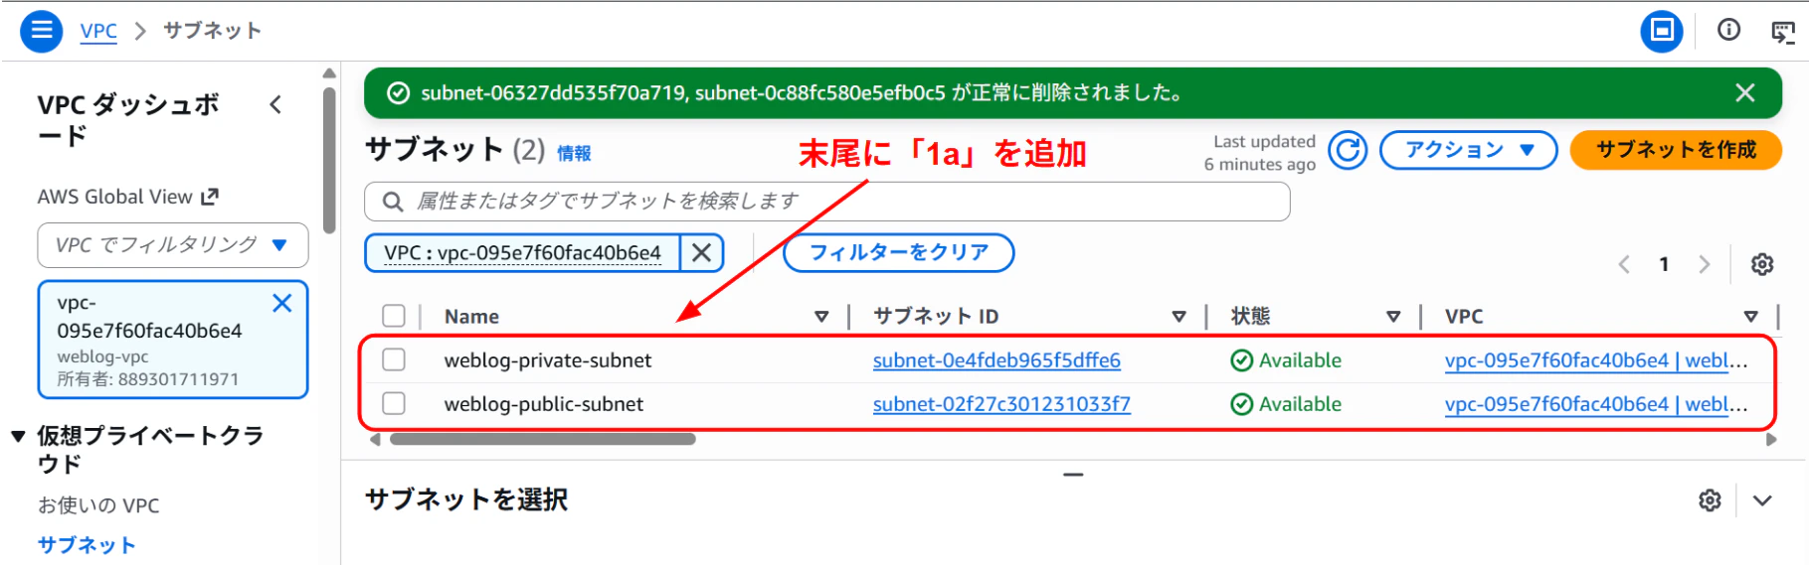Open details panel preferences gear
Screen dimensions: 1809x565
(1710, 500)
